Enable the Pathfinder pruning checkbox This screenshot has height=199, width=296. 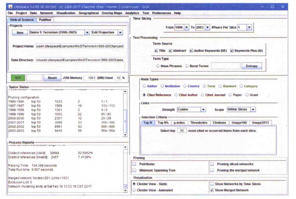pos(134,163)
